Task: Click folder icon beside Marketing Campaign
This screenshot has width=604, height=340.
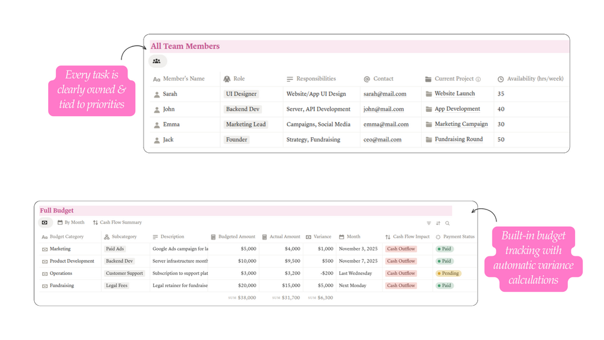Action: pyautogui.click(x=429, y=124)
